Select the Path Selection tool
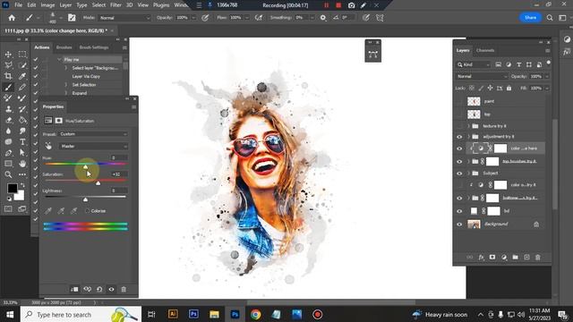Image resolution: width=573 pixels, height=322 pixels. pos(22,153)
